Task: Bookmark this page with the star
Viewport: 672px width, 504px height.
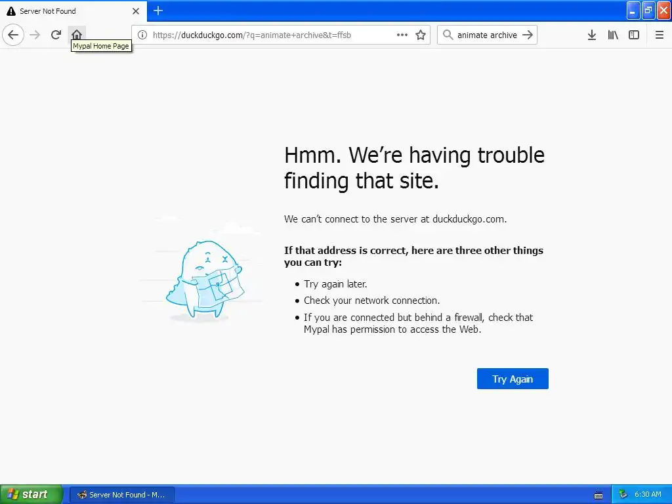Action: 421,35
